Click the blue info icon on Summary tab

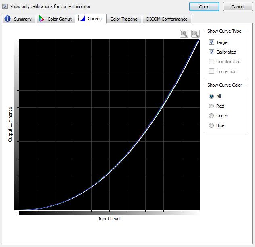pos(8,19)
